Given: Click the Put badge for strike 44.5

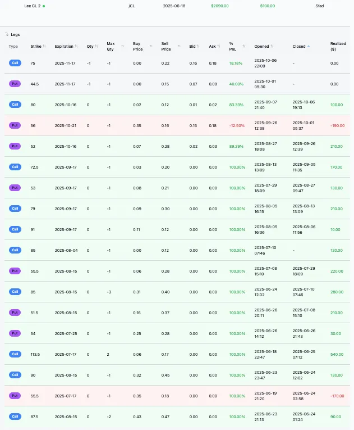Looking at the screenshot, I should pos(15,84).
